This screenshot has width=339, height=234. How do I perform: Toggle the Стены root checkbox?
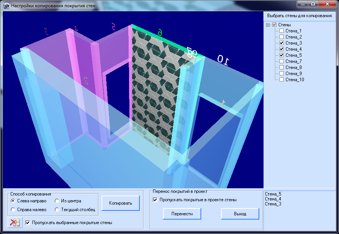[274, 25]
